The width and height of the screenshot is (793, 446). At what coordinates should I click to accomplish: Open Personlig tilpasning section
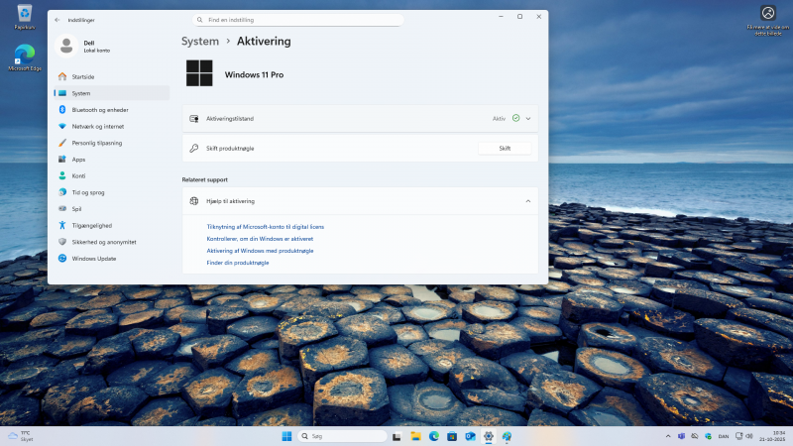click(96, 143)
